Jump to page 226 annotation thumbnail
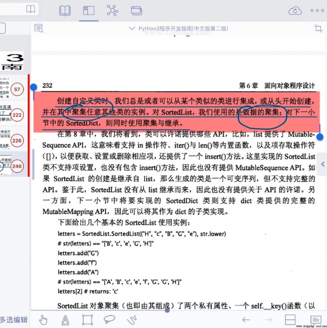The height and width of the screenshot is (328, 327). click(x=17, y=141)
